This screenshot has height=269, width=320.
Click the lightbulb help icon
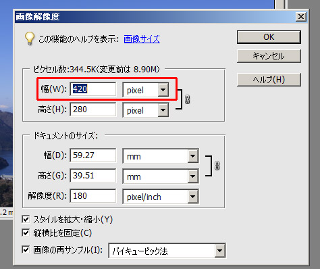click(30, 39)
